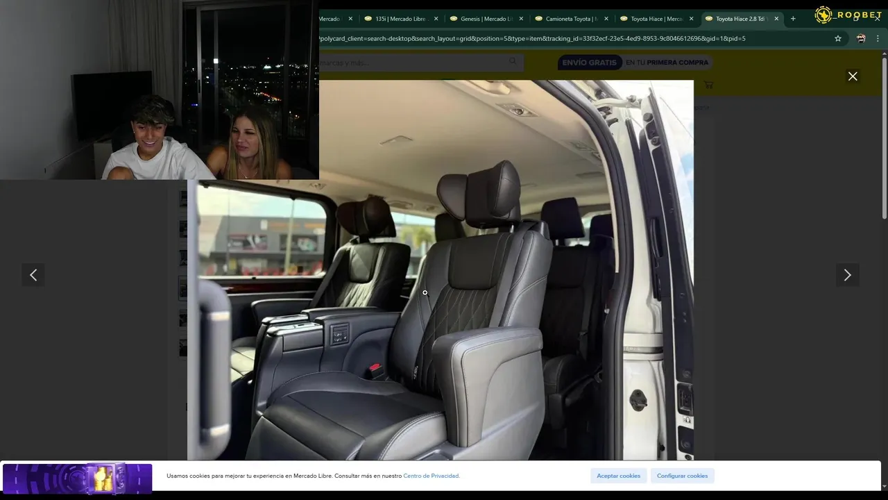Select the Toyota Hiace 2.8 Tdi tab
This screenshot has height=500, width=888.
coord(740,19)
